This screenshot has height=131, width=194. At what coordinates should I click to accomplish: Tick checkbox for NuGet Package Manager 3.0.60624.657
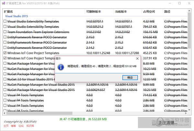tap(5, 90)
